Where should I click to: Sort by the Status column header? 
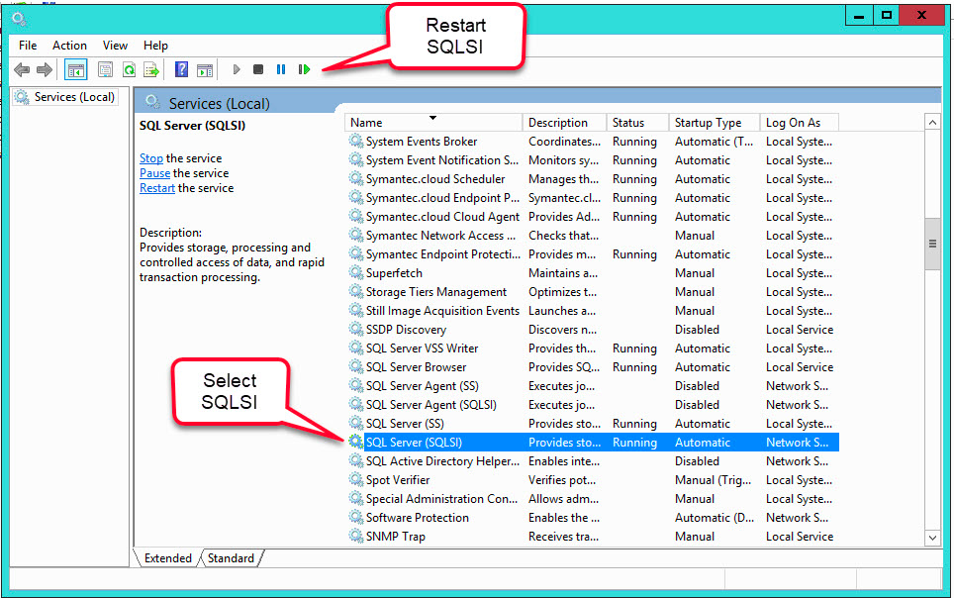[637, 123]
